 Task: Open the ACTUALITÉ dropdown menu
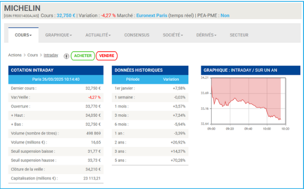pos(98,35)
